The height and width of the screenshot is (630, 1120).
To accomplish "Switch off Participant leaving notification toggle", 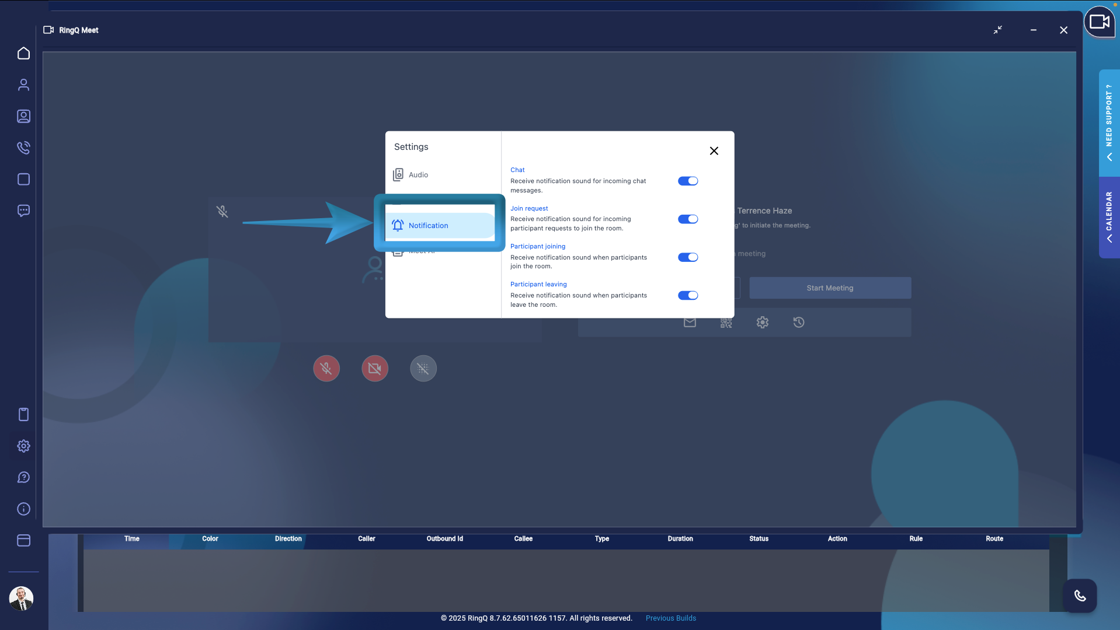I will 687,295.
